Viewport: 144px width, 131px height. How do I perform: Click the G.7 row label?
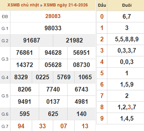5,126
